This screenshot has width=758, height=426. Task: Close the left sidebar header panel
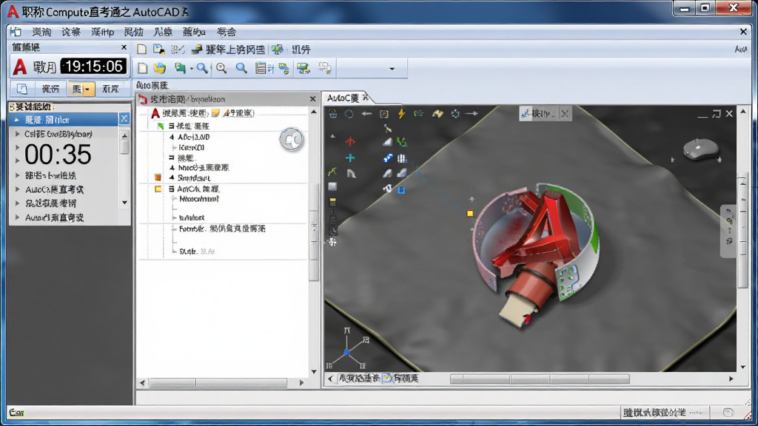124,47
